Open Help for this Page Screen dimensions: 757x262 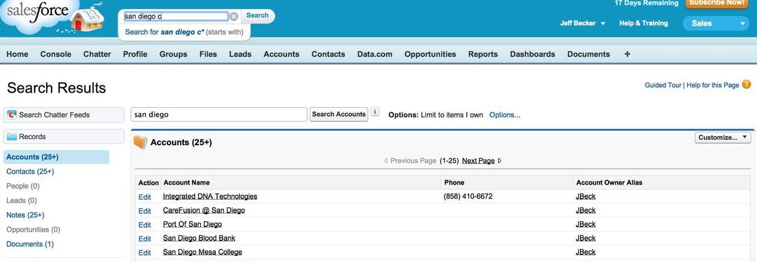pyautogui.click(x=713, y=85)
